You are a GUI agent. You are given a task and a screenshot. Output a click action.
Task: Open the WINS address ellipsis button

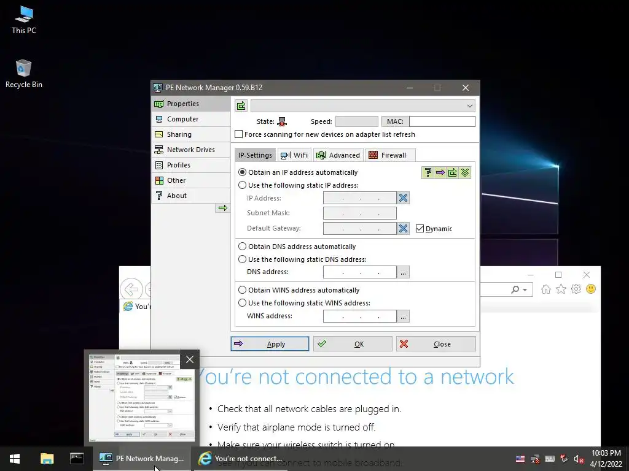[x=403, y=316]
